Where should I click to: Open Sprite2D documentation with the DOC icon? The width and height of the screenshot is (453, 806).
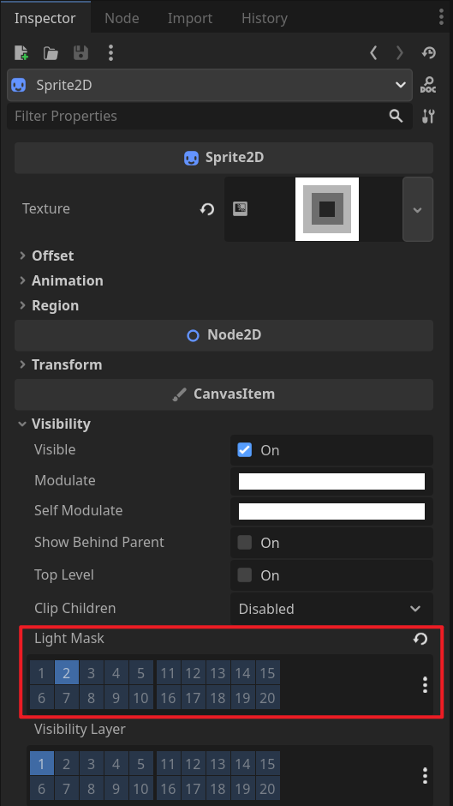point(428,85)
